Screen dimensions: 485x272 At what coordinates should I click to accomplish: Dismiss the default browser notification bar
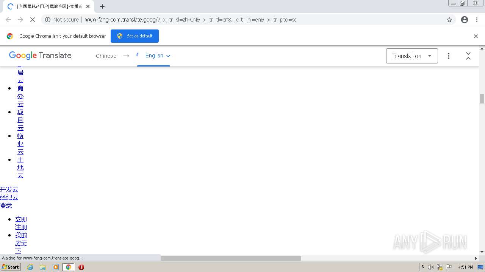[x=476, y=36]
